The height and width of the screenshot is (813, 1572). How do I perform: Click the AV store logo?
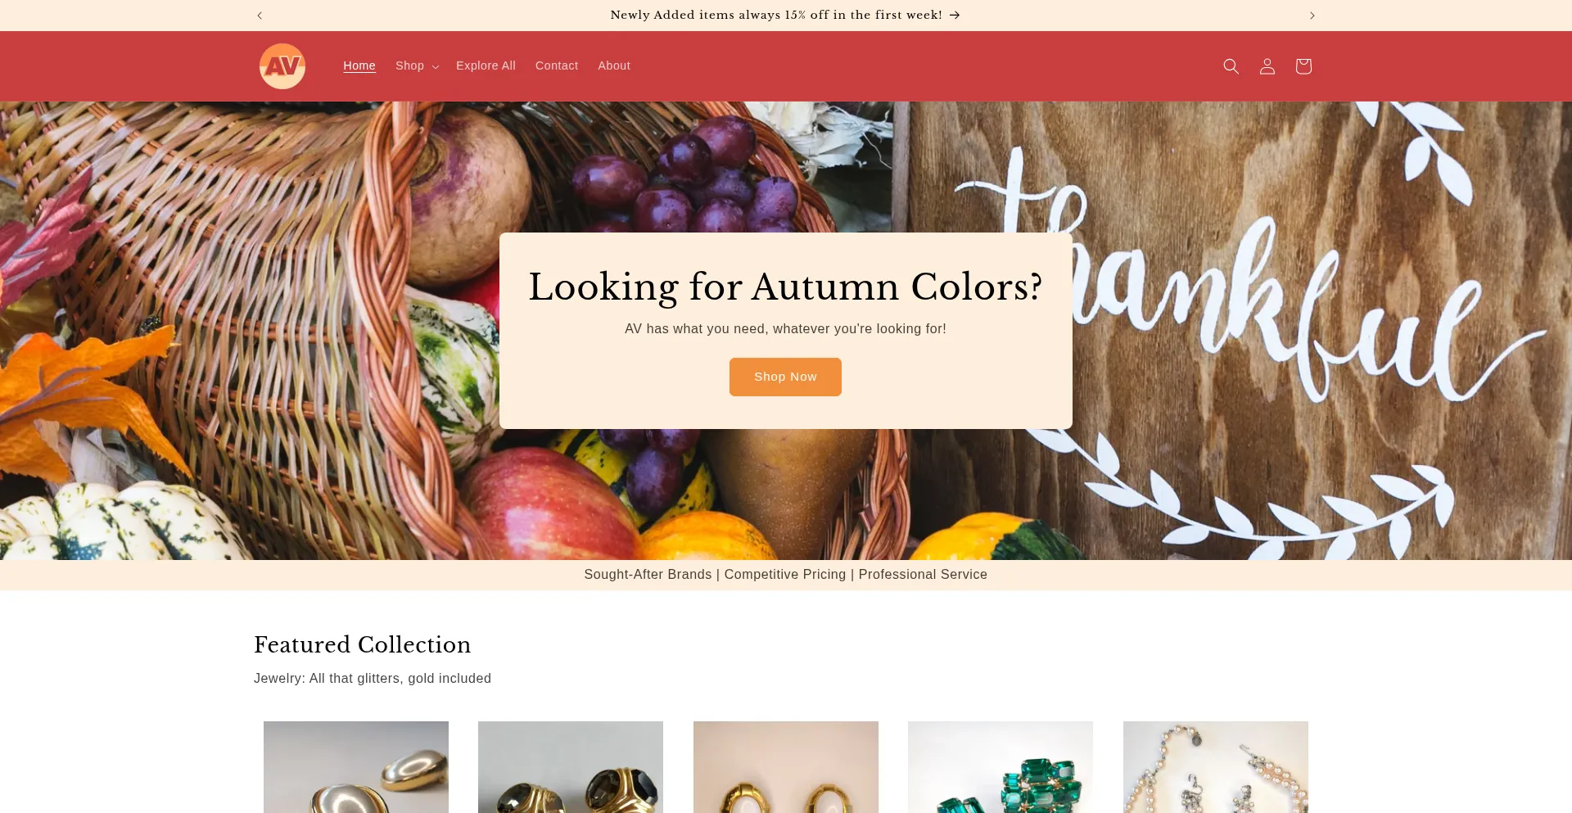tap(282, 66)
